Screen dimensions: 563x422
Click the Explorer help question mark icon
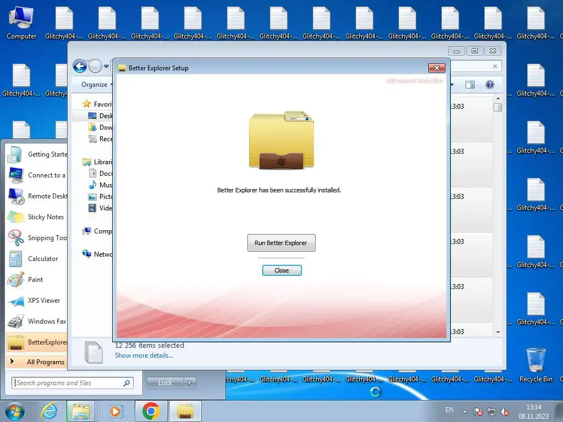[489, 85]
